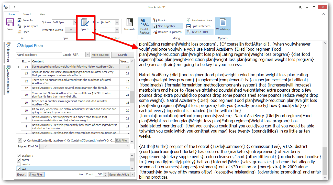Click the Save floppy disk icon

10,23
